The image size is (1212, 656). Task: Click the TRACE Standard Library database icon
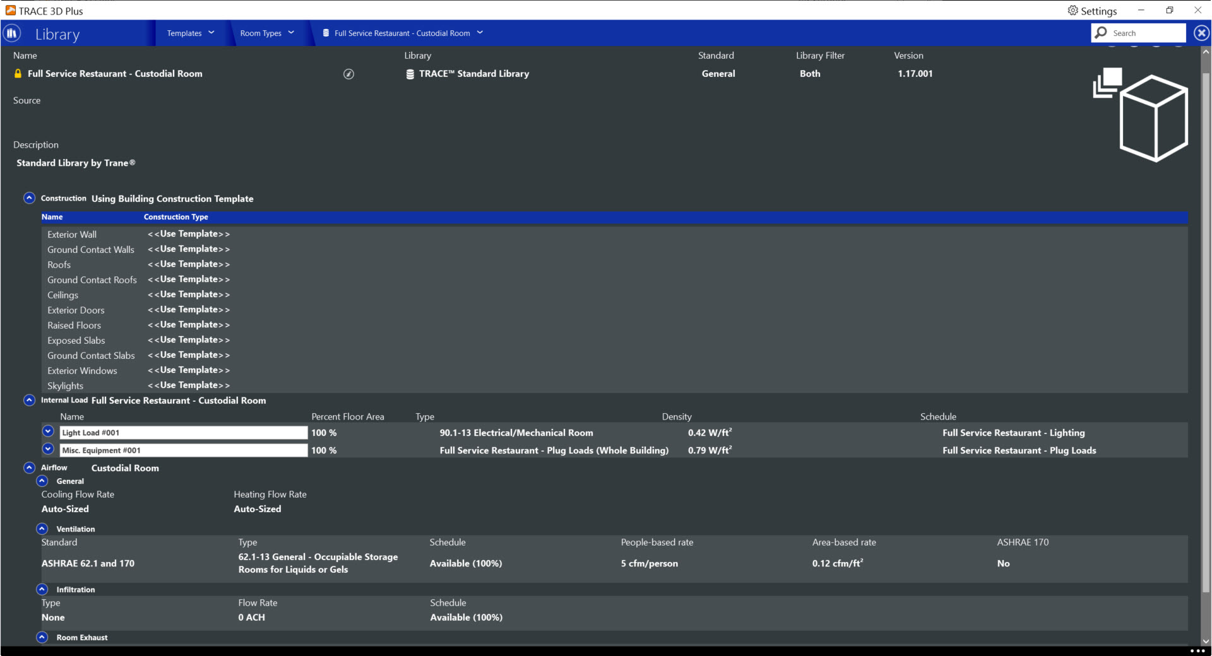pos(410,74)
